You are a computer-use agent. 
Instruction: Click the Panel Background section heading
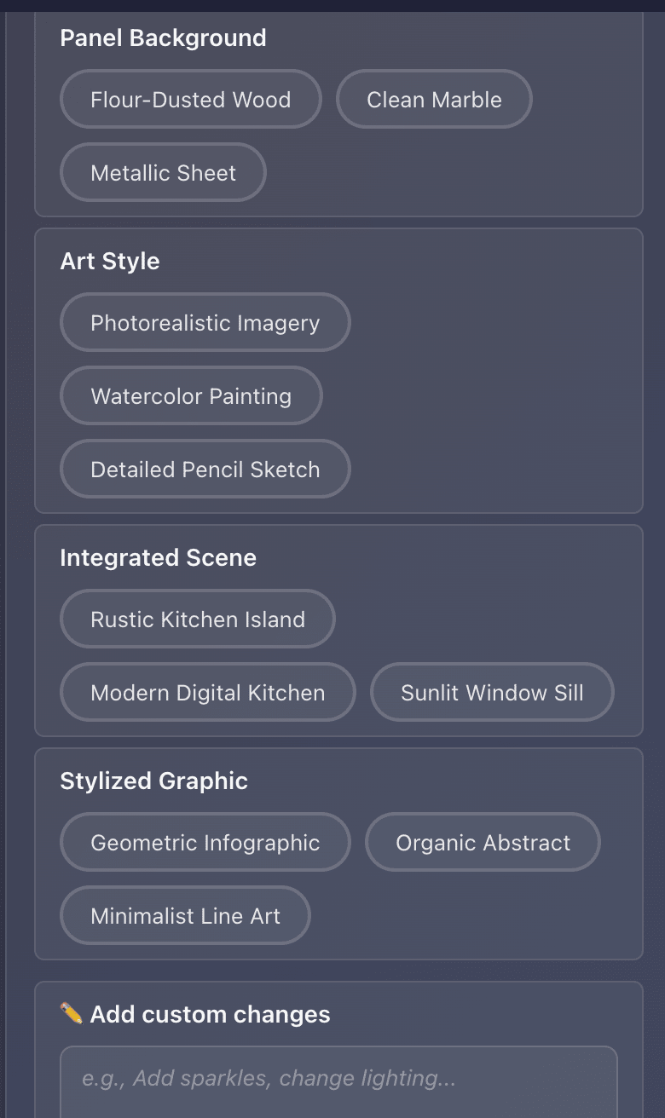click(163, 37)
